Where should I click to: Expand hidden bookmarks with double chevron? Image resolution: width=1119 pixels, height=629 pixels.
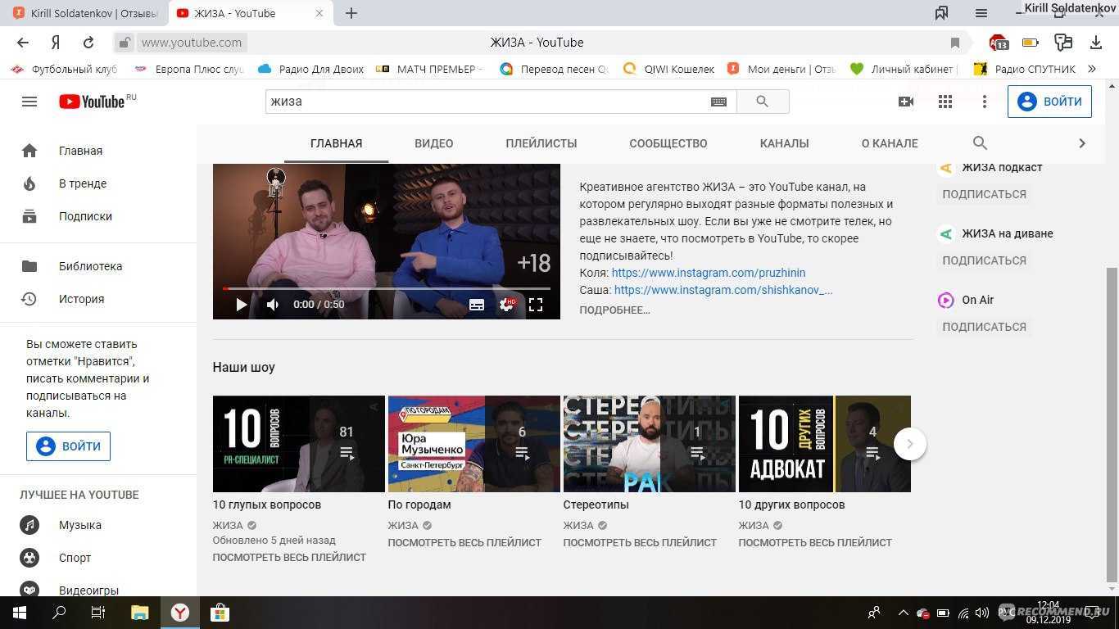[x=1092, y=70]
